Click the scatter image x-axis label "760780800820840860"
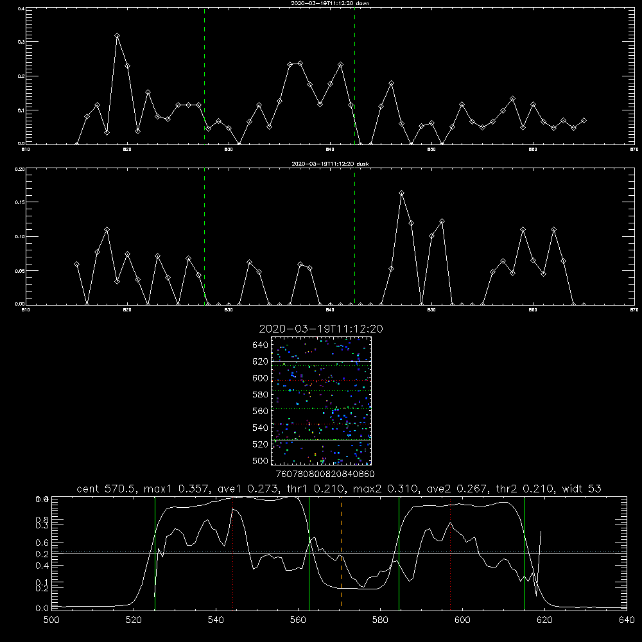Image resolution: width=642 pixels, height=642 pixels. (x=325, y=474)
